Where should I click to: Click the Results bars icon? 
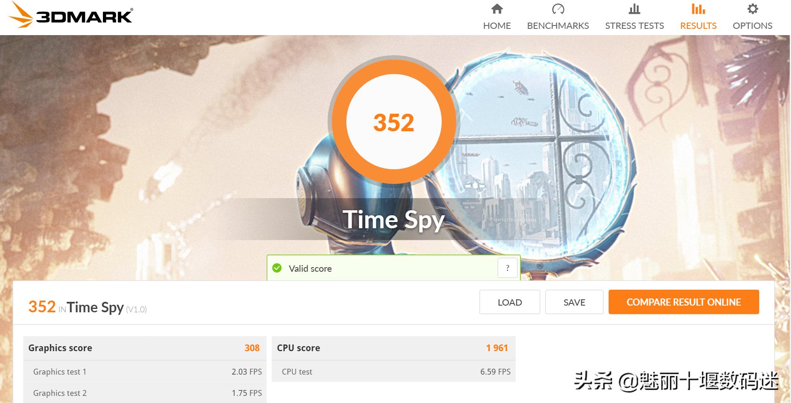click(698, 9)
